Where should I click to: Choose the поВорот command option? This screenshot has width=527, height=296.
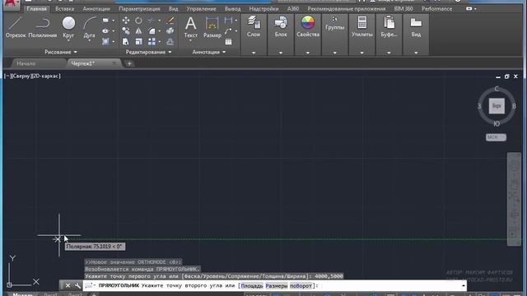click(x=301, y=286)
